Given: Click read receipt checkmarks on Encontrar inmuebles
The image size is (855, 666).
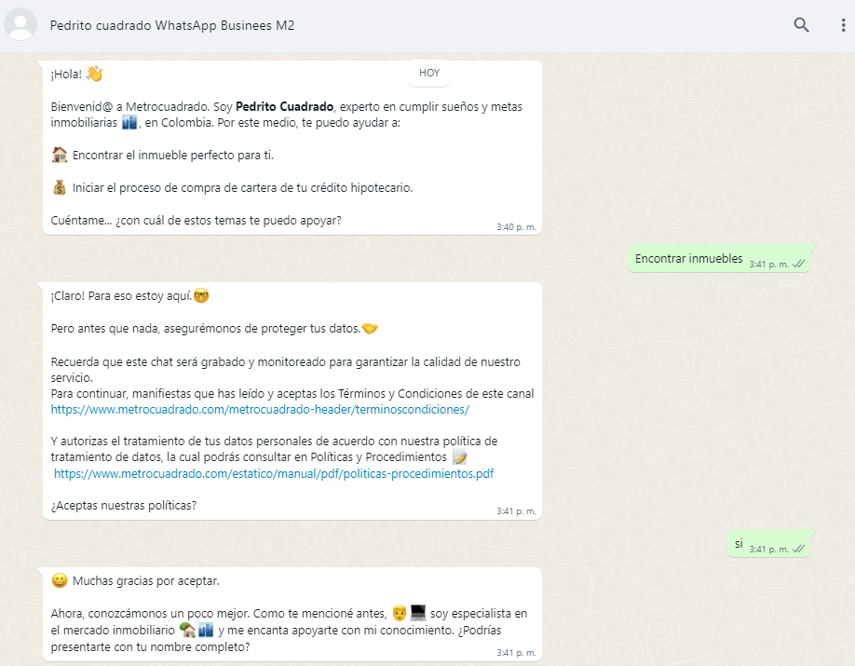Looking at the screenshot, I should click(799, 265).
